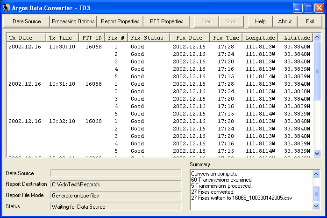Open PTT Properties
The width and height of the screenshot is (327, 218).
click(x=167, y=21)
